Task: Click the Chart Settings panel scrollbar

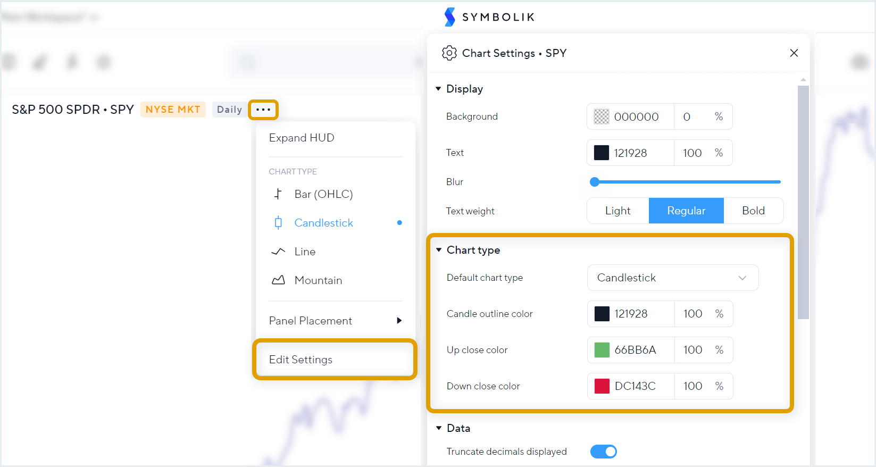Action: pyautogui.click(x=803, y=202)
